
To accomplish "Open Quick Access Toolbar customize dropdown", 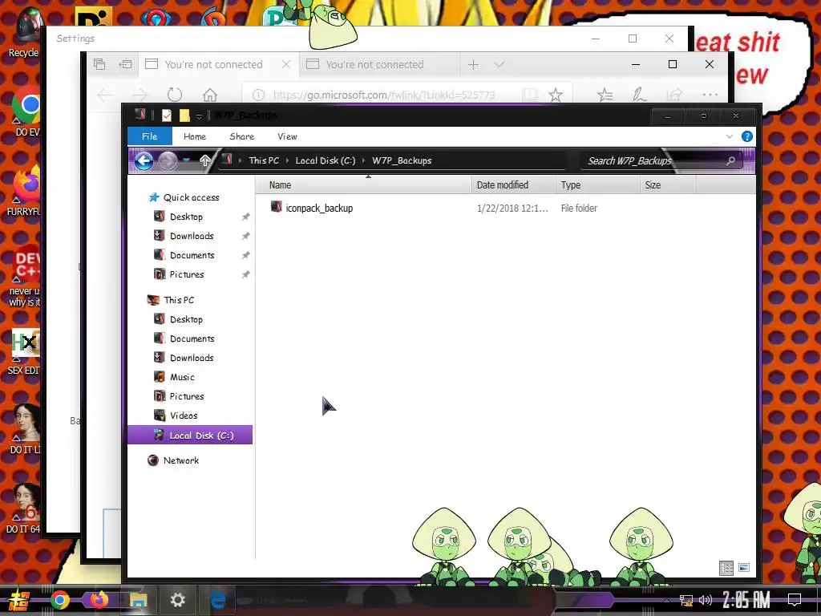I will click(199, 115).
